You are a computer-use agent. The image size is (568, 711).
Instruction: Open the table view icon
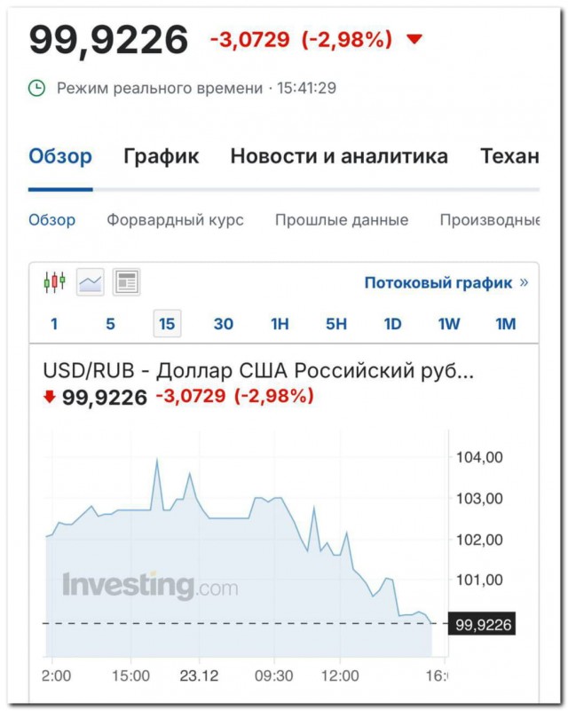[127, 282]
